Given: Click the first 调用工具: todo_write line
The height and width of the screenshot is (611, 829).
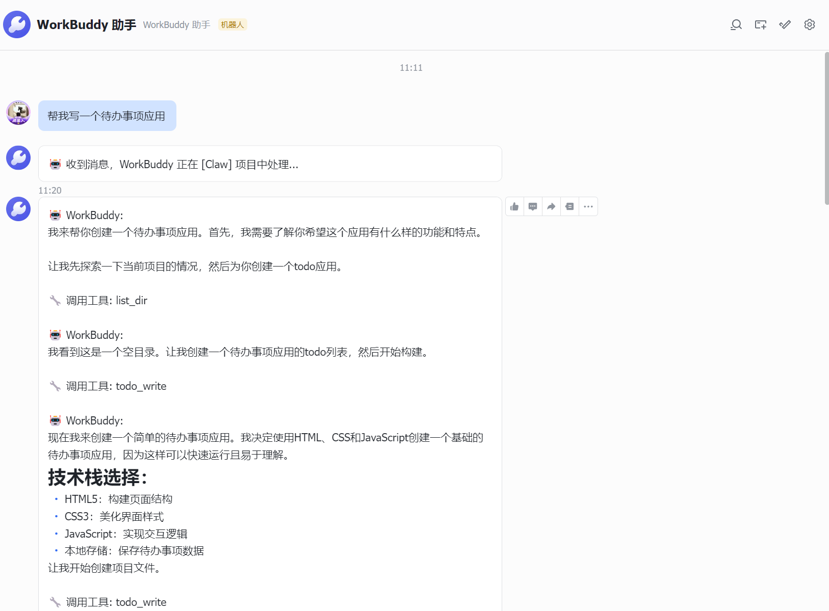Looking at the screenshot, I should (x=108, y=386).
